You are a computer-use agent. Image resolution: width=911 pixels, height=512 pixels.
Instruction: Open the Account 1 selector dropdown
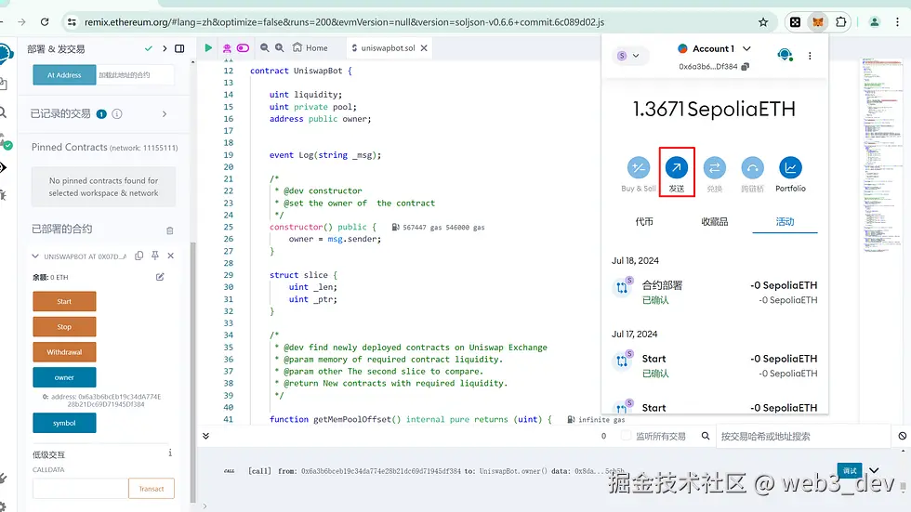coord(715,48)
